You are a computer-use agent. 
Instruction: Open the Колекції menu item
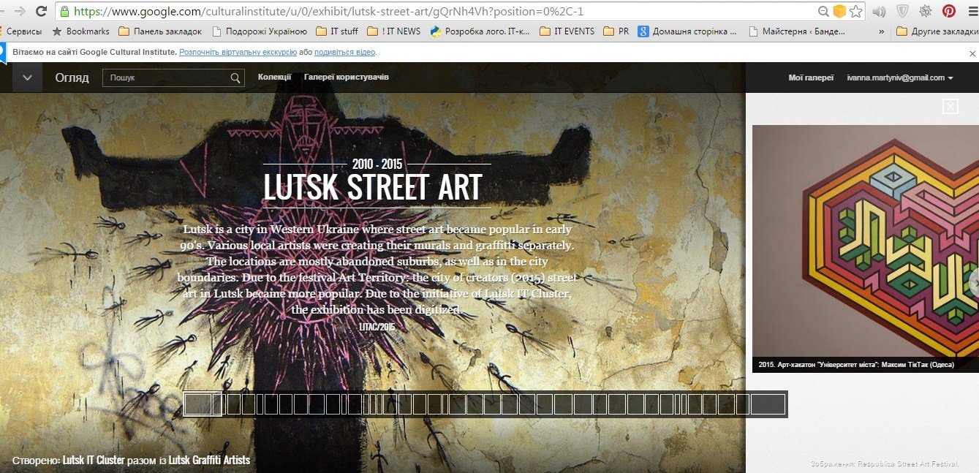(274, 77)
